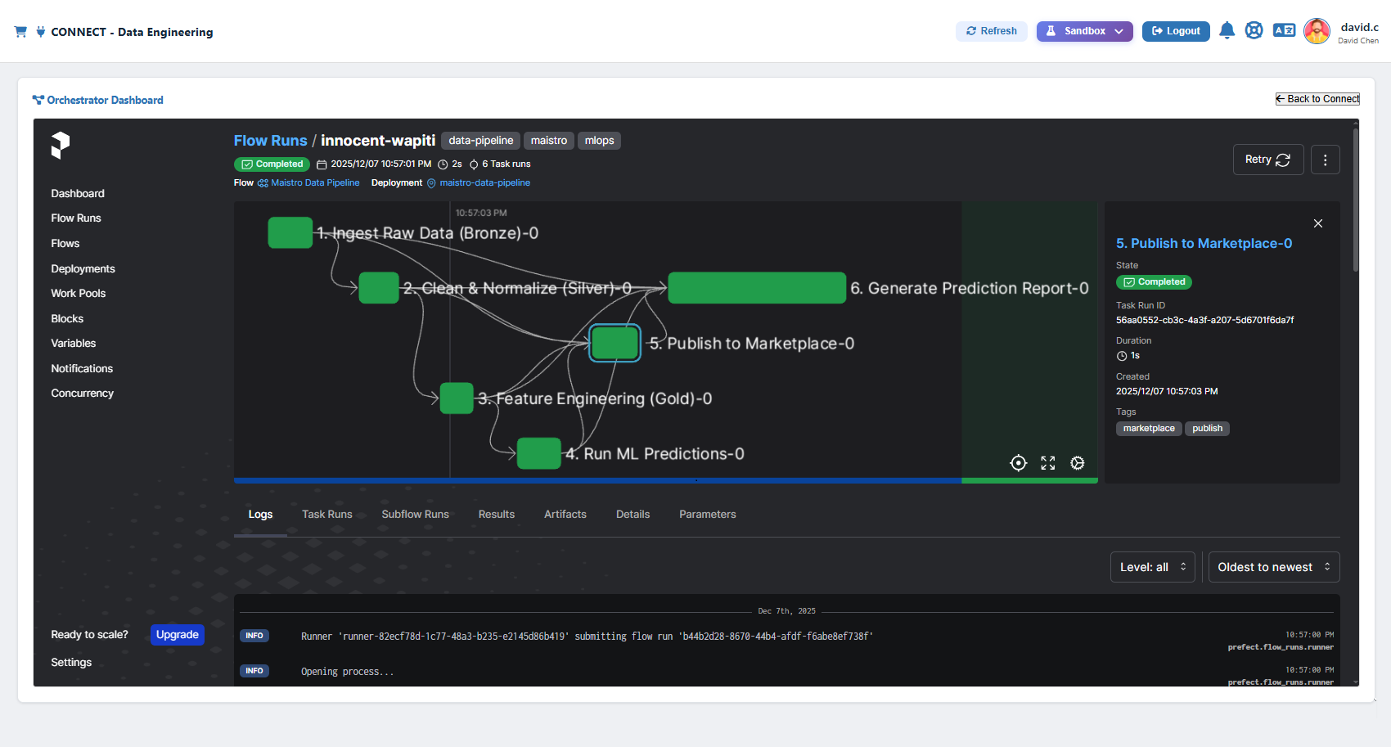This screenshot has height=747, width=1391.
Task: Expand graph to fullscreen with arrows icon
Action: click(1047, 462)
